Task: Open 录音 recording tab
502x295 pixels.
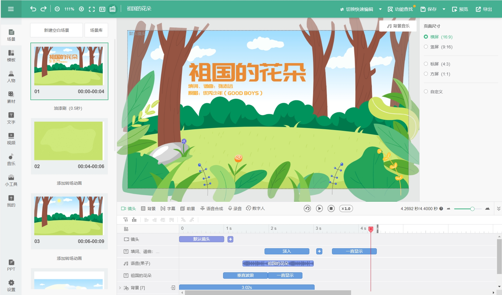Action: [235, 208]
